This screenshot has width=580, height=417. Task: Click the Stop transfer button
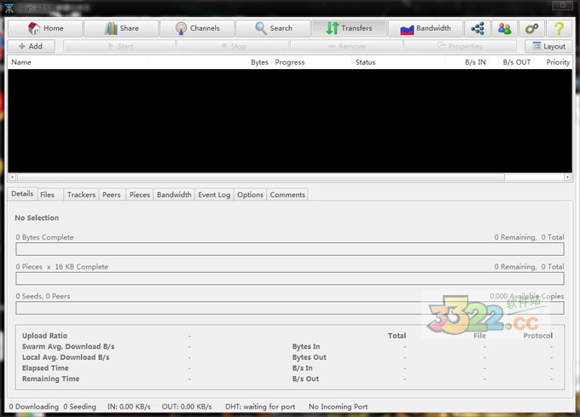(233, 46)
